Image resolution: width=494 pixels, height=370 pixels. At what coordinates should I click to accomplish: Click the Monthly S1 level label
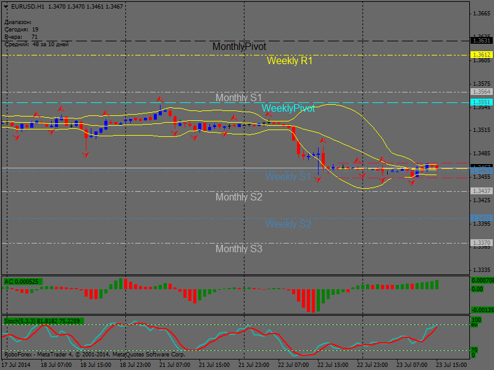238,97
